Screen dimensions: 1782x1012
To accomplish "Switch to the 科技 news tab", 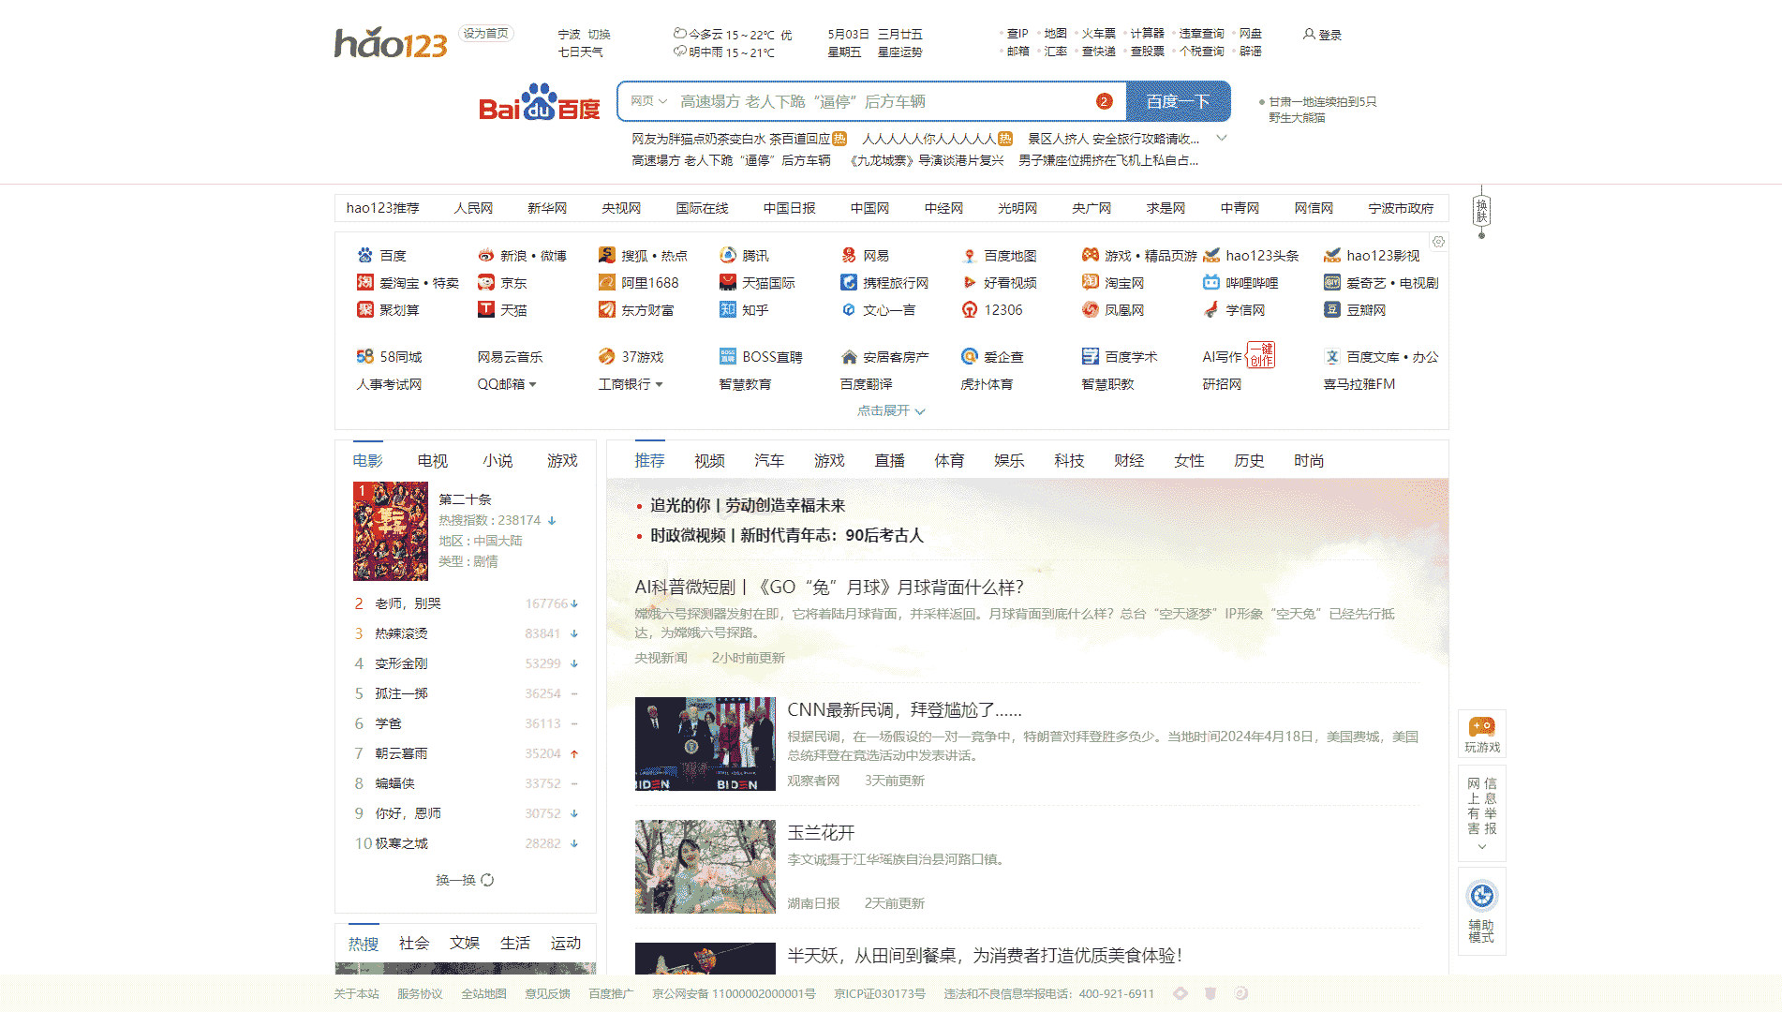I will [x=1069, y=460].
